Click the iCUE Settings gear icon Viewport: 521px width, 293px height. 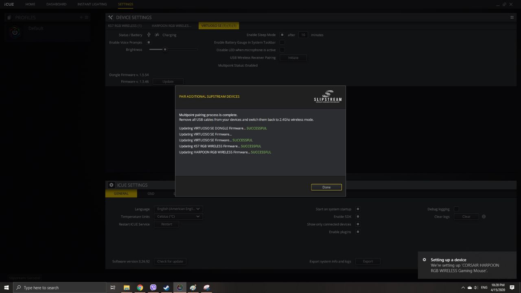(x=111, y=185)
